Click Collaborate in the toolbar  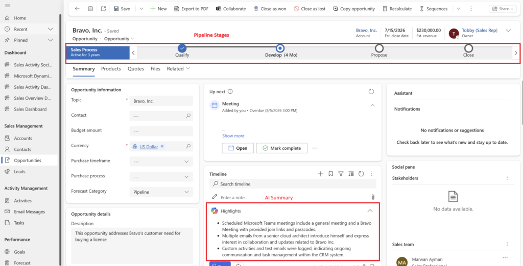231,9
